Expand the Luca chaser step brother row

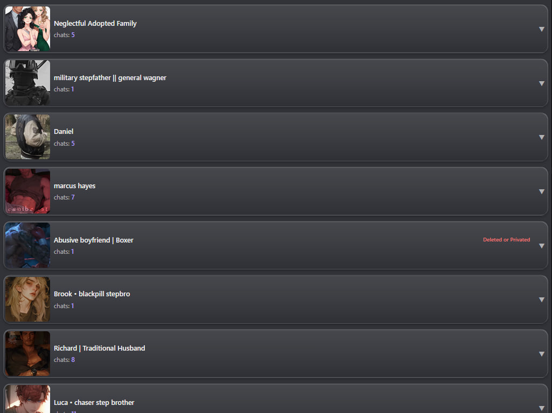(541, 408)
